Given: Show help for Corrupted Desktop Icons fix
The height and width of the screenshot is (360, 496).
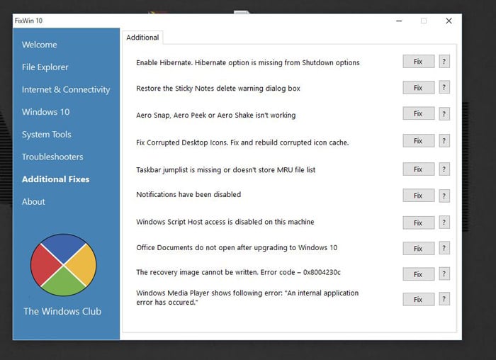Looking at the screenshot, I should pos(444,141).
